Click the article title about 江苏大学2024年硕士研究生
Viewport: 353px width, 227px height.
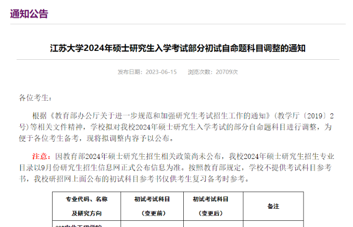(178, 48)
